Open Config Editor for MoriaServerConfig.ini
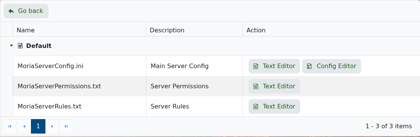 click(331, 66)
